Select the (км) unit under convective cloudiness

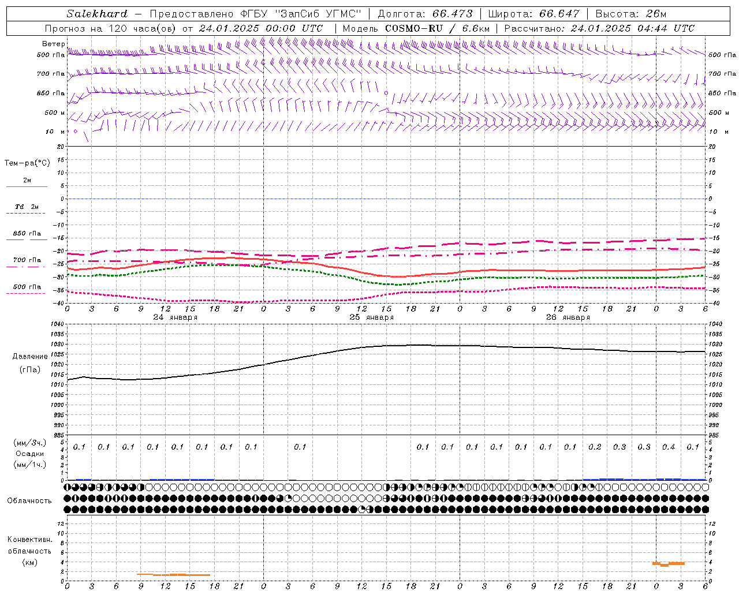[30, 563]
